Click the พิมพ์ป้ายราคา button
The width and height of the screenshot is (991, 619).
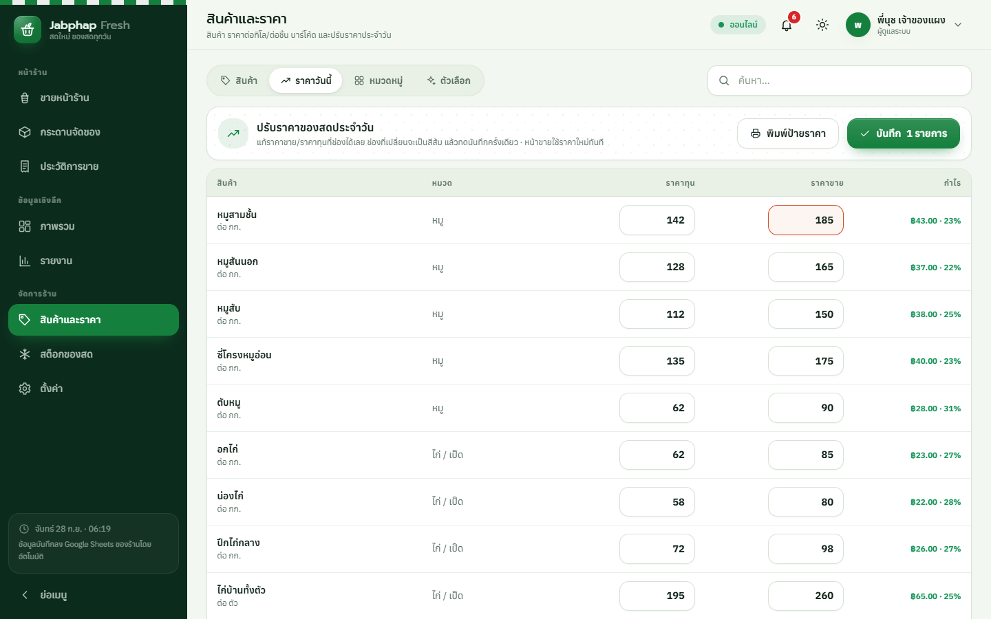[788, 133]
